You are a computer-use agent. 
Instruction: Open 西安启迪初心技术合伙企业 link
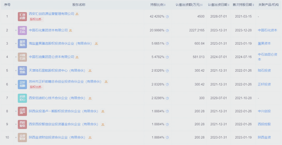point(57,98)
